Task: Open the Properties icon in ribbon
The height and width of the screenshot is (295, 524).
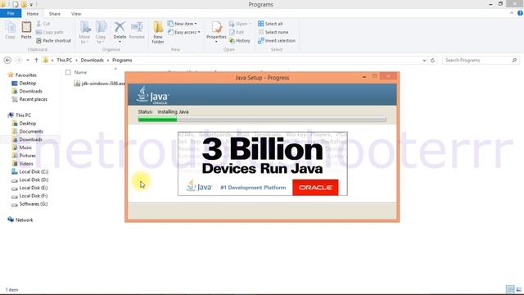Action: (216, 27)
